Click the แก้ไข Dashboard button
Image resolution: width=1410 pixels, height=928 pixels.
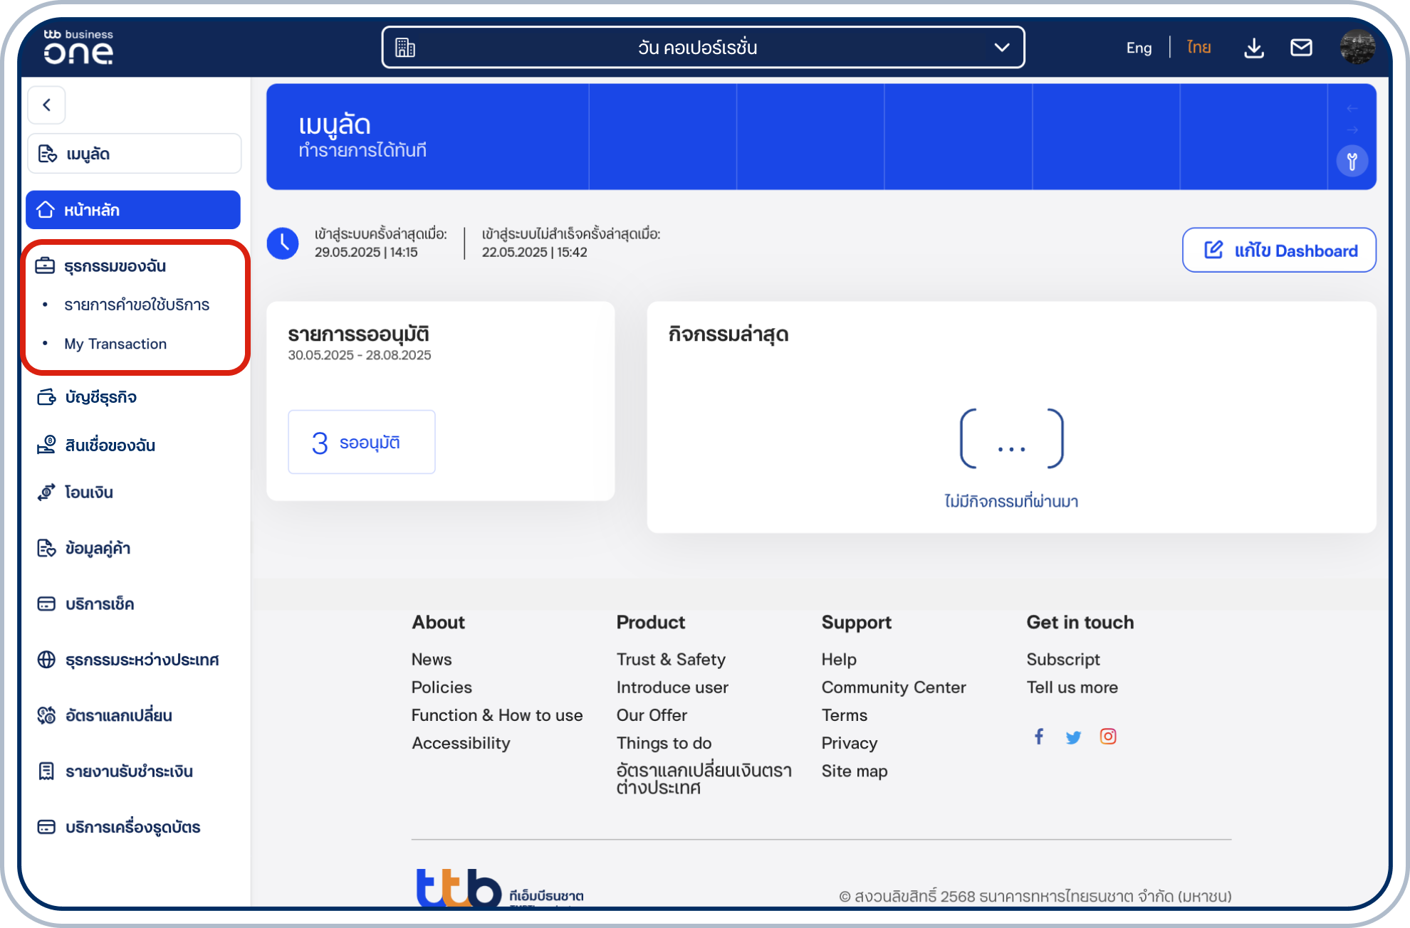(1279, 251)
